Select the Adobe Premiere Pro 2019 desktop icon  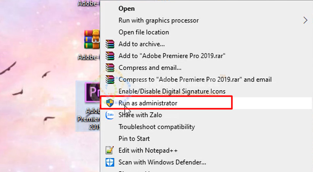coord(88,106)
